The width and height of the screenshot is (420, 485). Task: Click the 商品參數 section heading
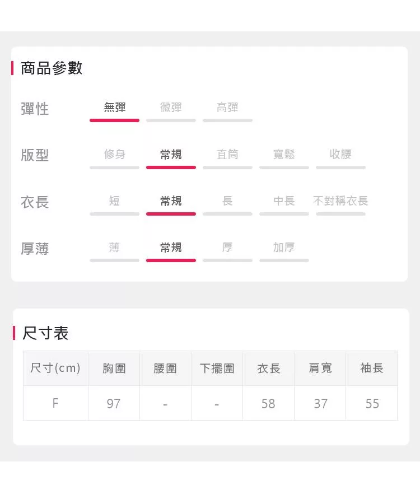[52, 68]
